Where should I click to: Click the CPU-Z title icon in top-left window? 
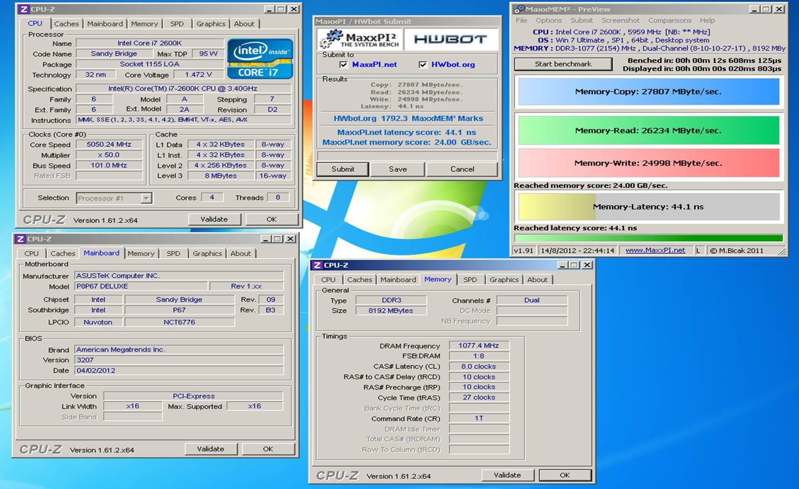coord(24,9)
